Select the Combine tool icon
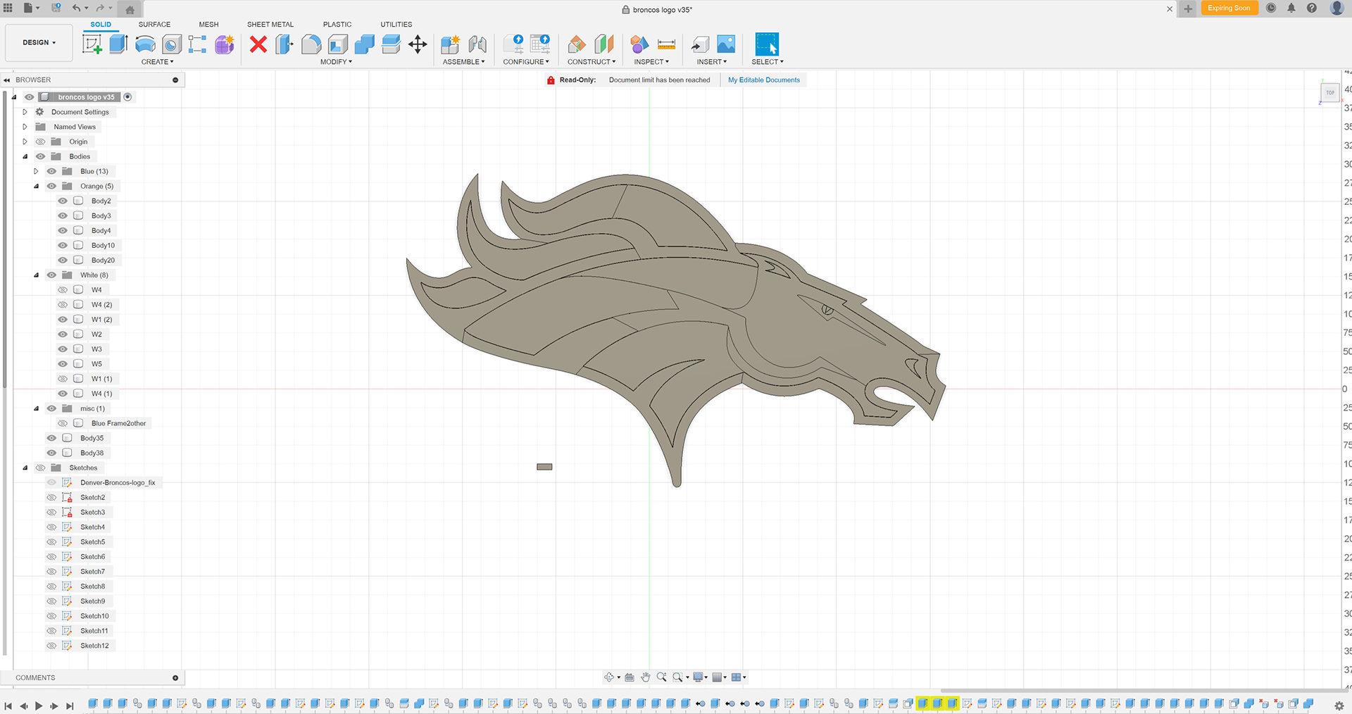Viewport: 1352px width, 714px height. pyautogui.click(x=365, y=44)
